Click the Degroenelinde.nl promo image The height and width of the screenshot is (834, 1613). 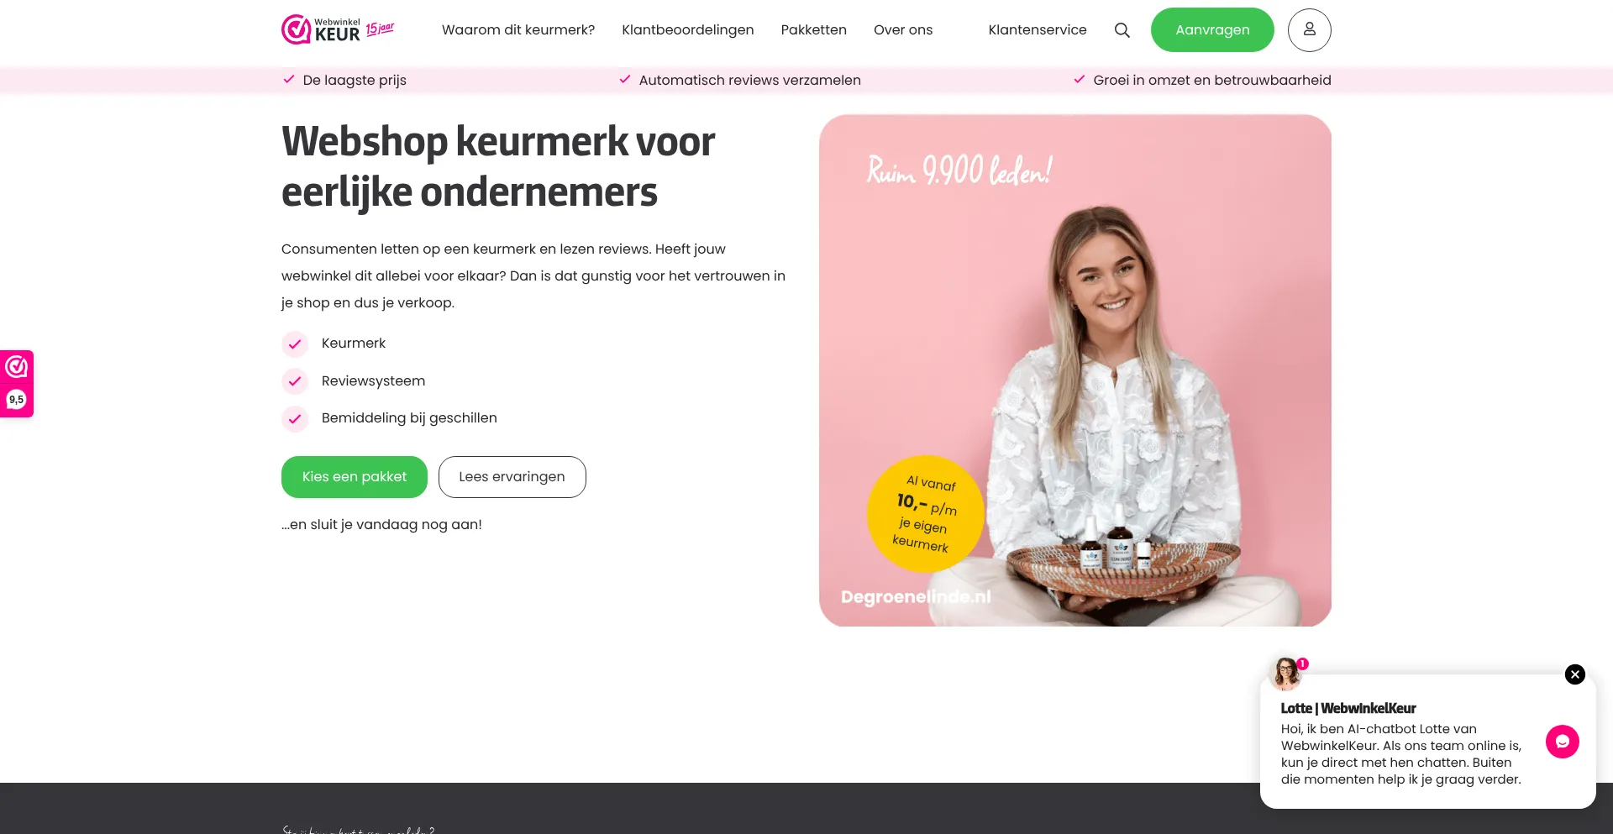tap(1075, 370)
